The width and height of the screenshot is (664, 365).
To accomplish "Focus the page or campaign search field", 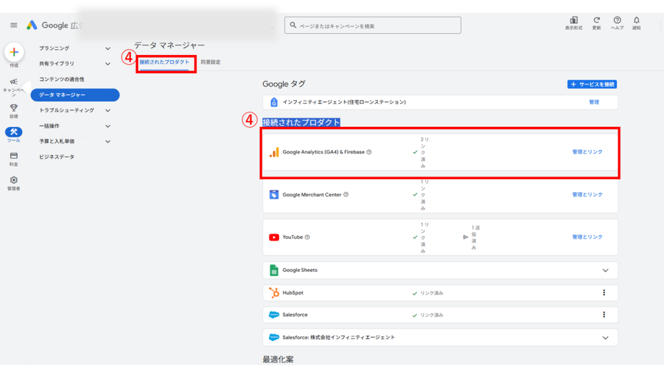I will 373,25.
